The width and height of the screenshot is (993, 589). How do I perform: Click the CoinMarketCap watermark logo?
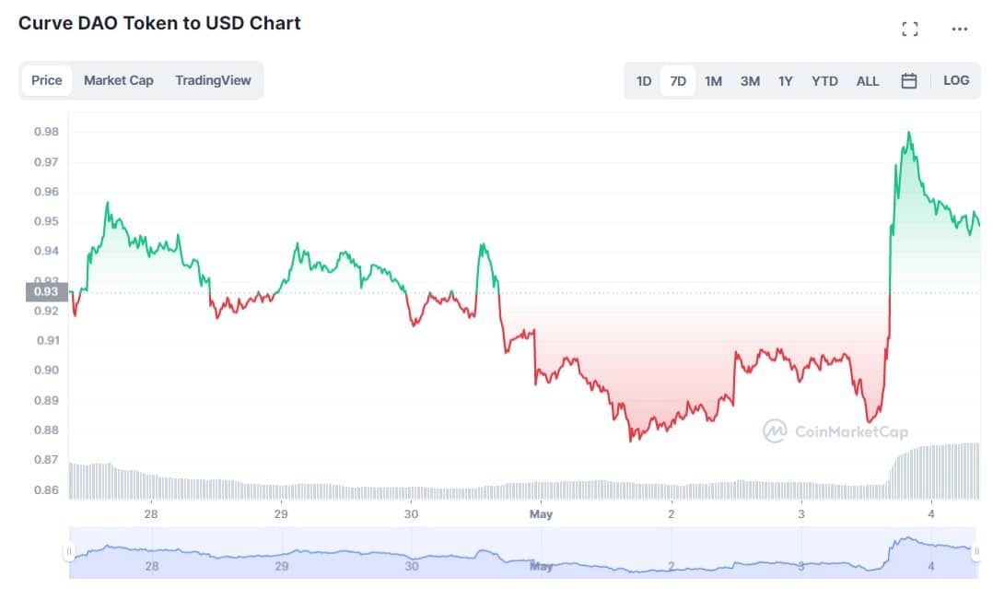point(835,431)
